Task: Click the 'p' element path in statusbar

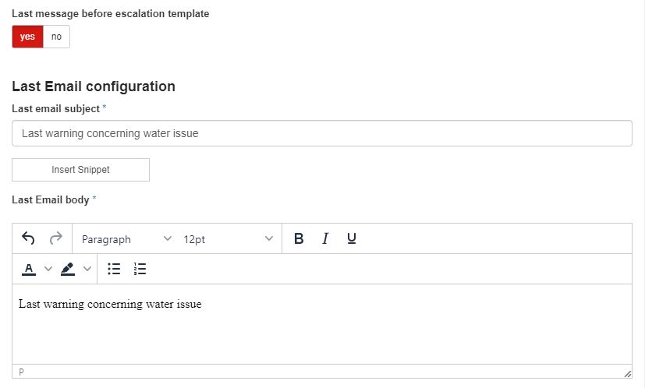Action: tap(21, 372)
